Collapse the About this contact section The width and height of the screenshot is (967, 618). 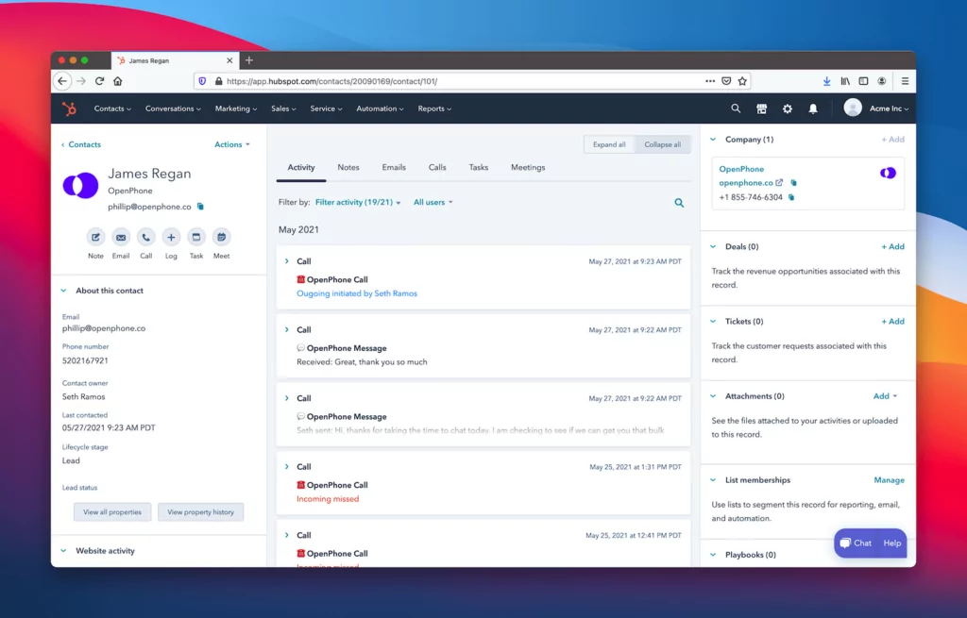tap(63, 291)
